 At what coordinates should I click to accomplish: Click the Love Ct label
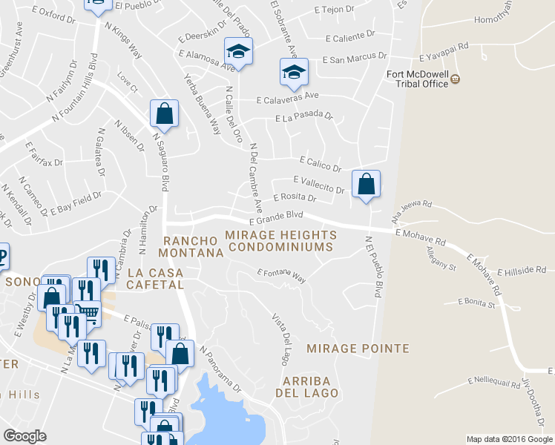click(x=127, y=82)
